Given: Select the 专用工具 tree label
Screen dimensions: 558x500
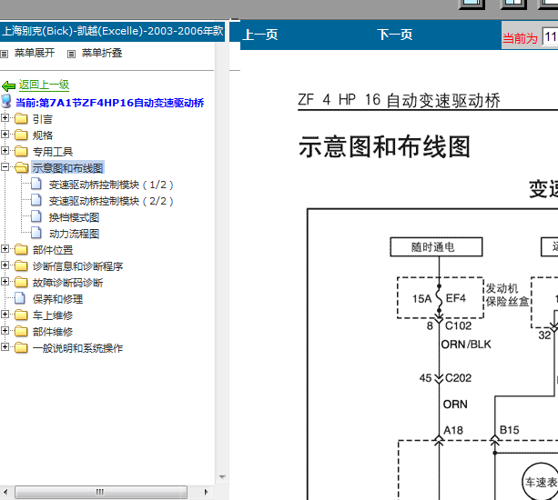Looking at the screenshot, I should pos(53,152).
